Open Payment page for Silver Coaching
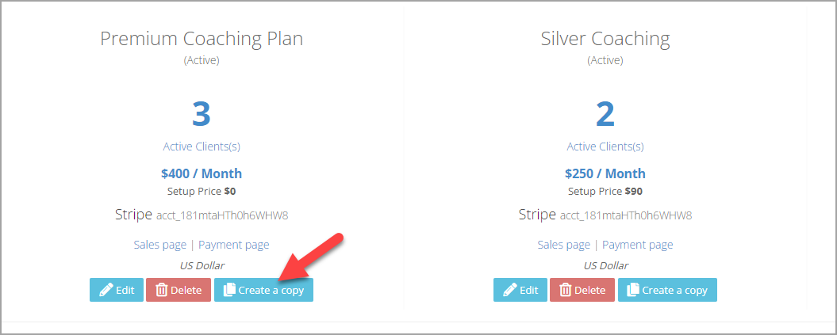 pos(637,245)
